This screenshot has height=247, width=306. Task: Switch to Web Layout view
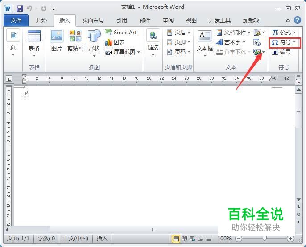pyautogui.click(x=192, y=239)
